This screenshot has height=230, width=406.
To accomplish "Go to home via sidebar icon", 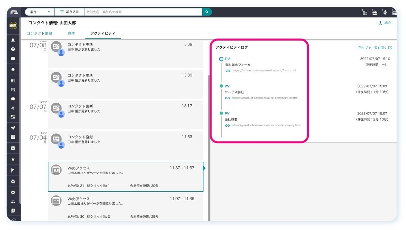I will (13, 70).
